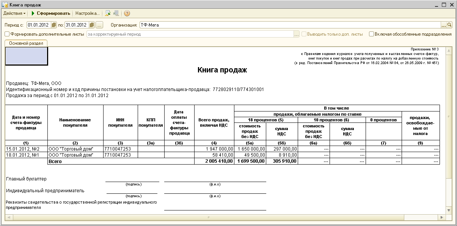Select buyer name in the 15.01.2012 row
The width and height of the screenshot is (457, 226).
[75, 149]
